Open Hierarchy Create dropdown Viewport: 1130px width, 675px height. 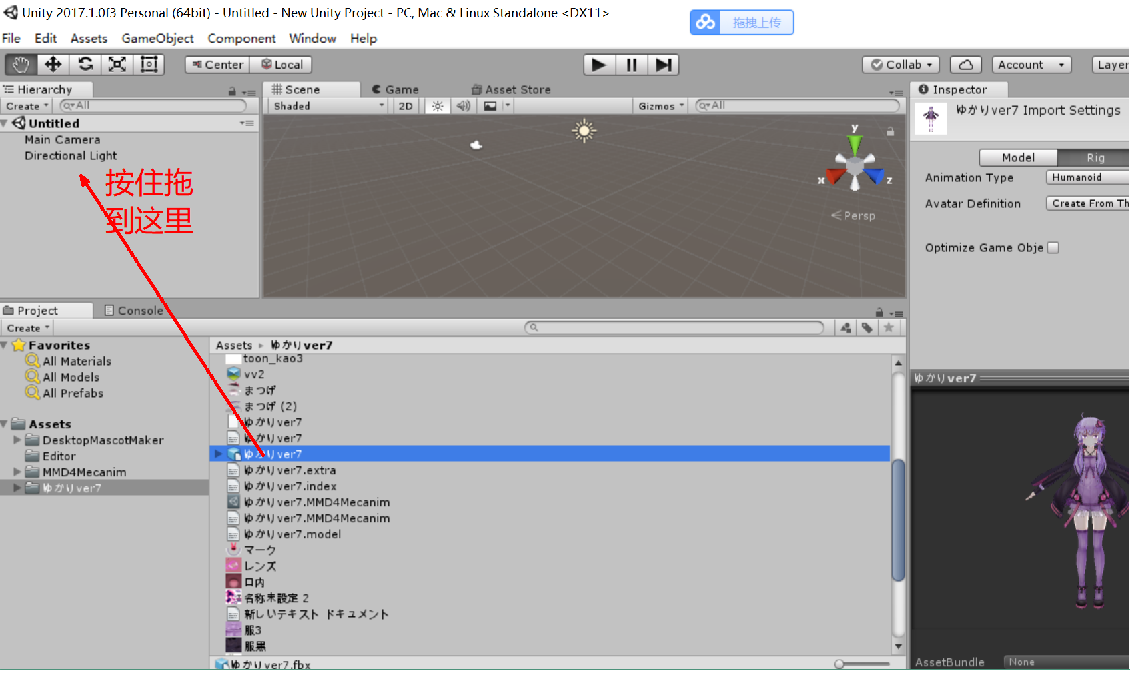point(27,106)
